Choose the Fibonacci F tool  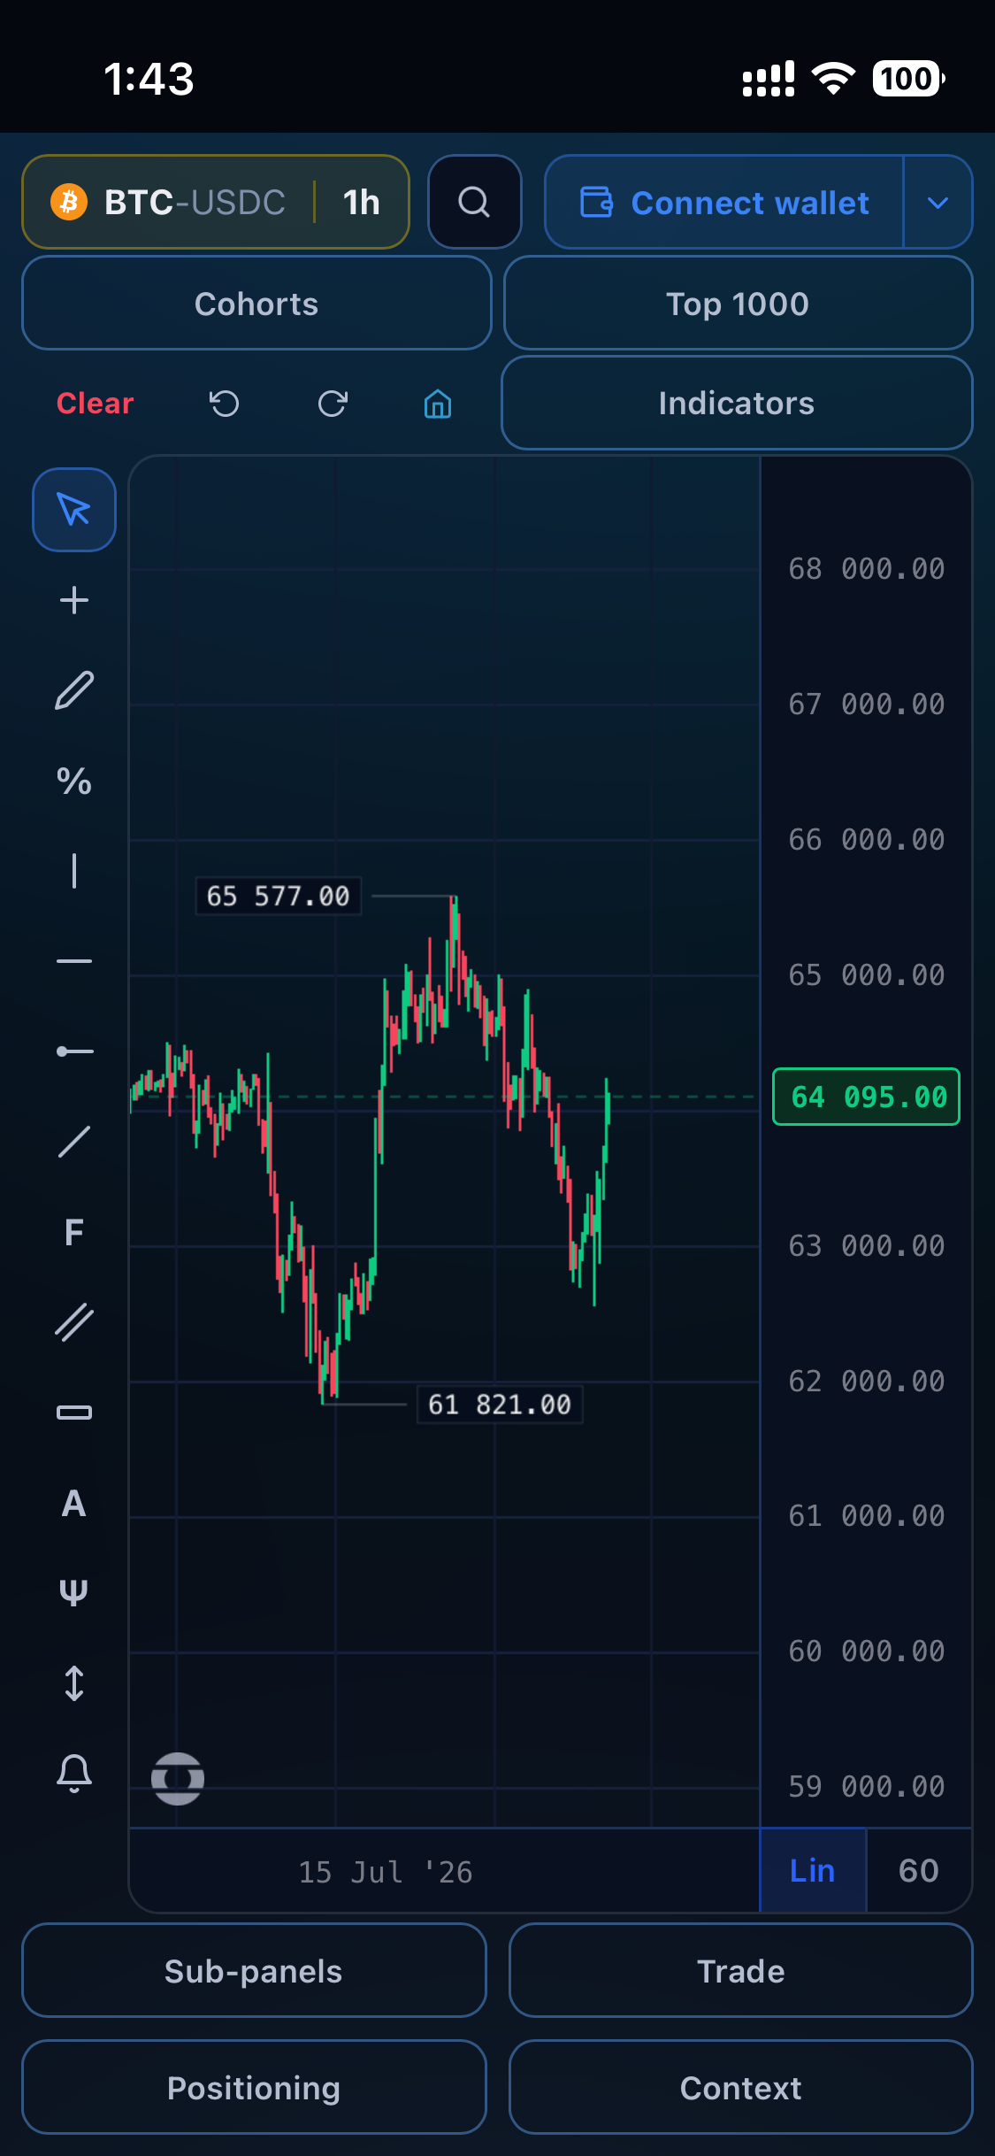click(74, 1232)
